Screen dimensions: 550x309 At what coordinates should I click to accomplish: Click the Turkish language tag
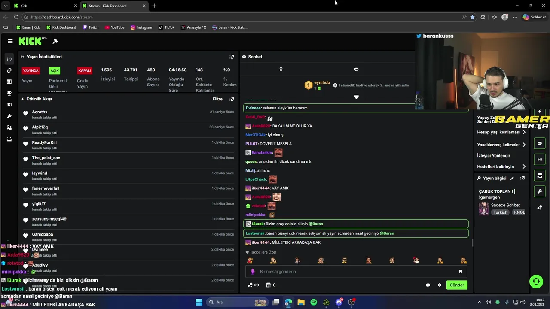point(500,212)
